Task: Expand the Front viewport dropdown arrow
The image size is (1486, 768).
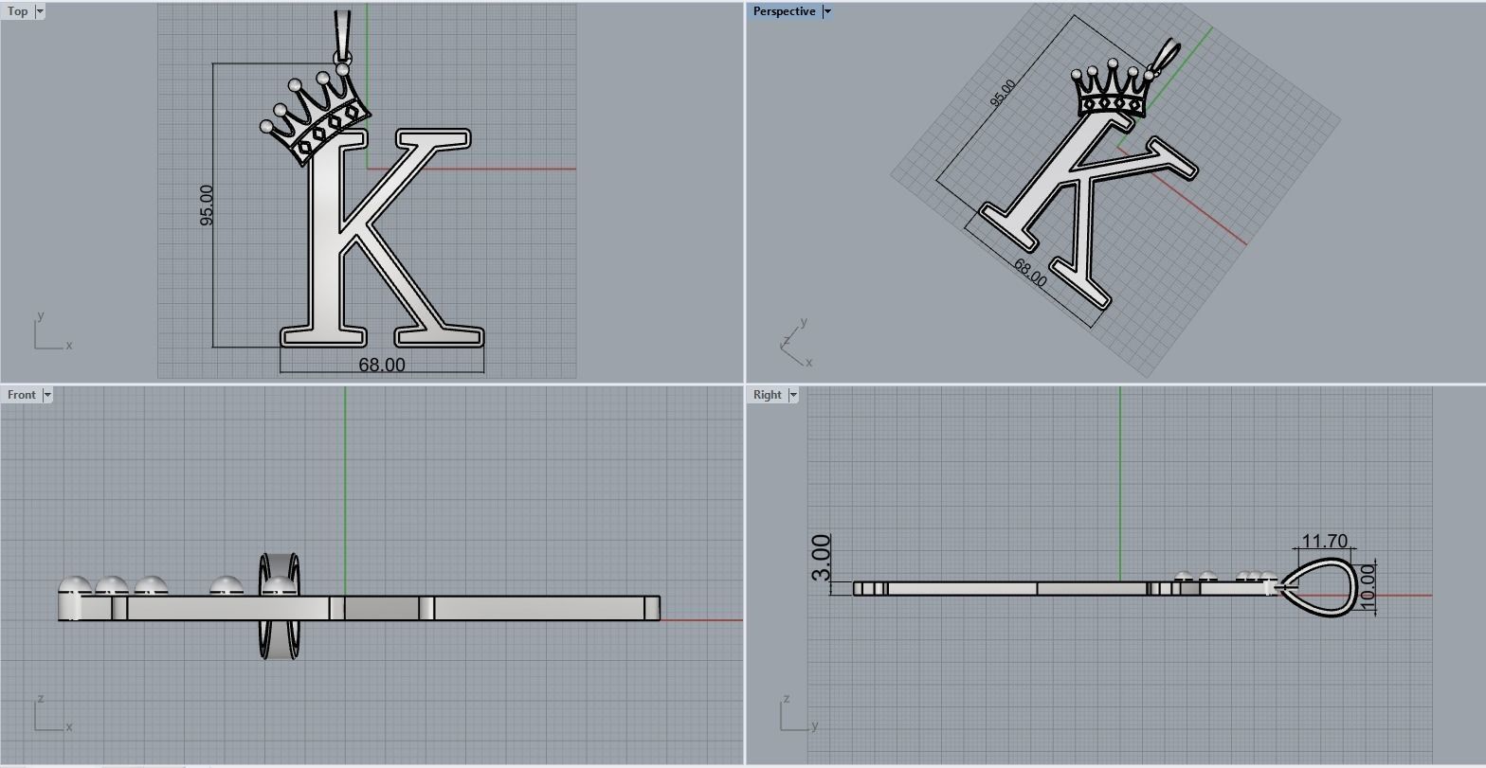Action: point(47,395)
